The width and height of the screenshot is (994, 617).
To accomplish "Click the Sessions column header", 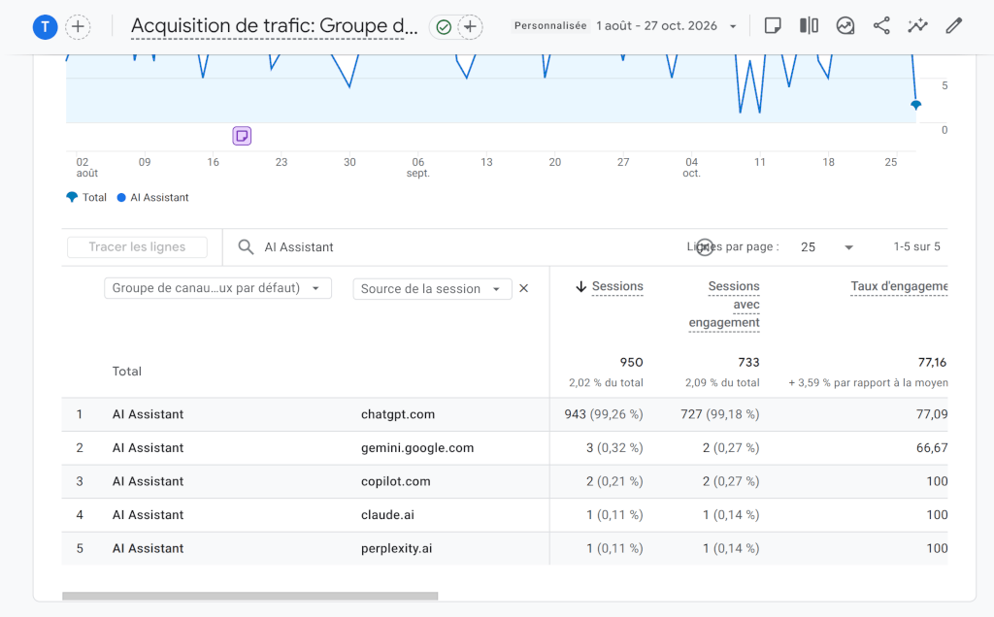I will (617, 286).
